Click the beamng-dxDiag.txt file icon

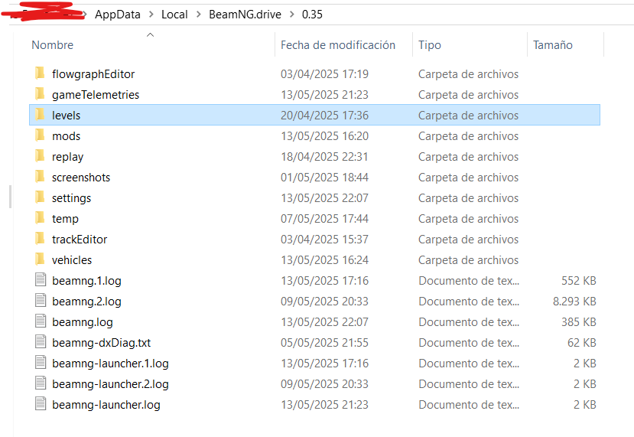tap(41, 342)
